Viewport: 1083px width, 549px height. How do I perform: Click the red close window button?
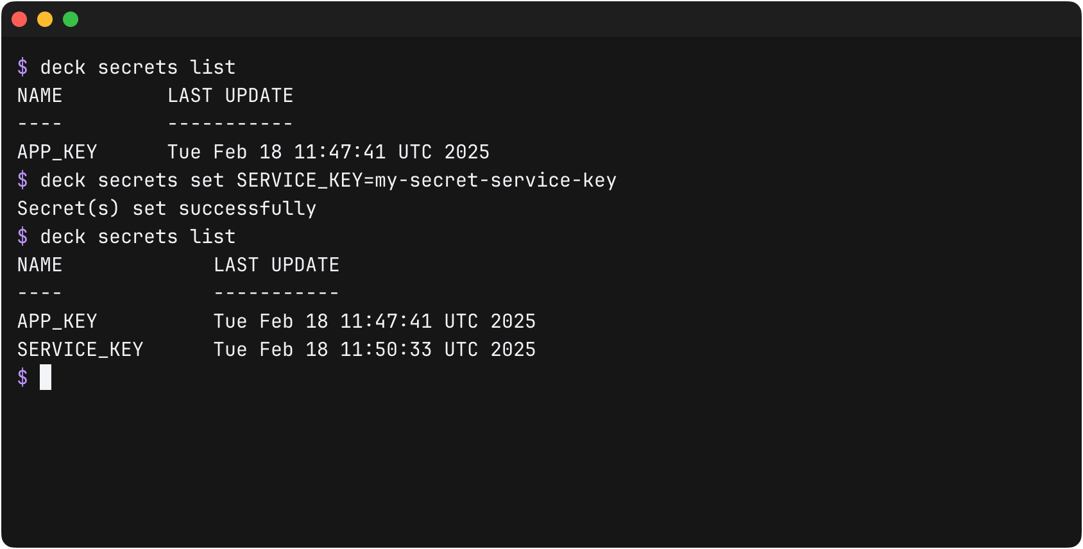(x=19, y=19)
